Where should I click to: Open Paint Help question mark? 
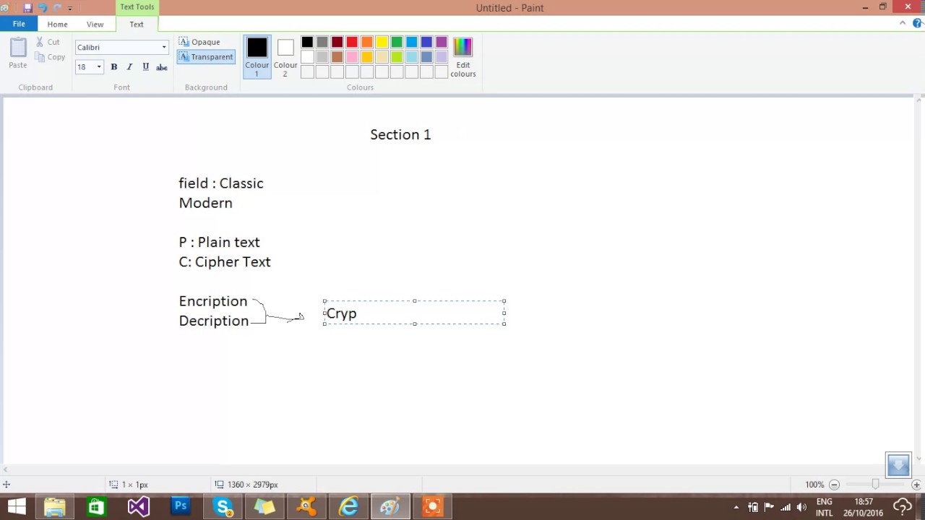[x=918, y=24]
